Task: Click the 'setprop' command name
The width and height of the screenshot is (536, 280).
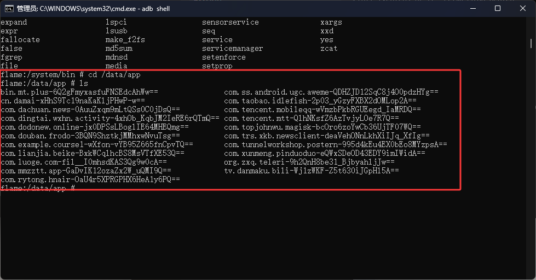Action: [x=217, y=66]
